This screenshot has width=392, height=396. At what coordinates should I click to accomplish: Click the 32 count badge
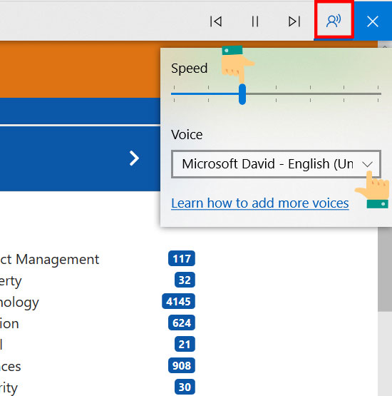coord(185,280)
